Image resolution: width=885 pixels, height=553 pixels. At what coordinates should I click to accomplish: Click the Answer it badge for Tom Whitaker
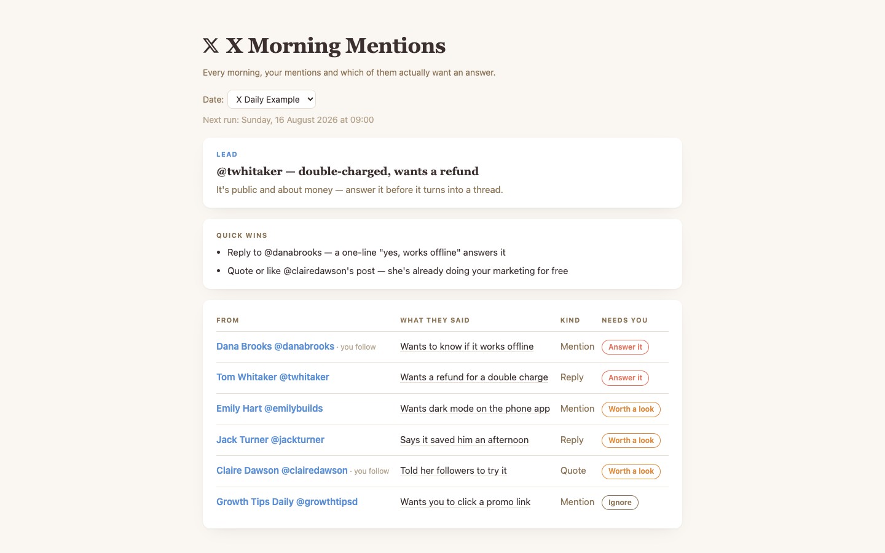click(x=625, y=378)
